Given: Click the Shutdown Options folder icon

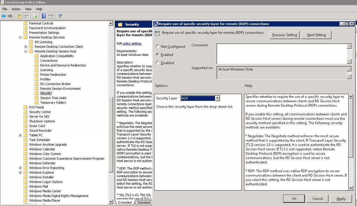Looking at the screenshot, I should click(x=25, y=121).
